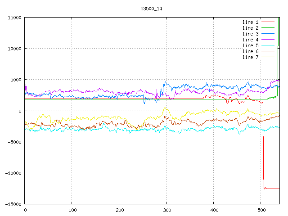Viewport: 288px width, 216px height.
Task: Click the yellow legend sample for line 7
Action: coord(268,57)
